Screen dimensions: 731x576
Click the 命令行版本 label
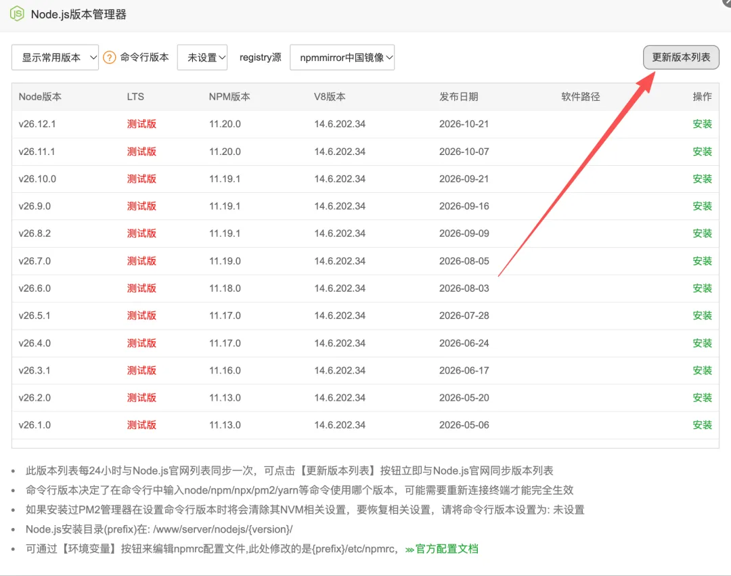tap(145, 58)
